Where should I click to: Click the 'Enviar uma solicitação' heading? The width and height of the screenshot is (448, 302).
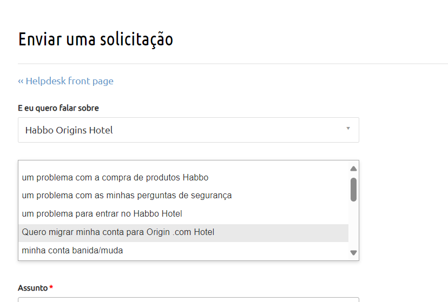click(x=96, y=39)
